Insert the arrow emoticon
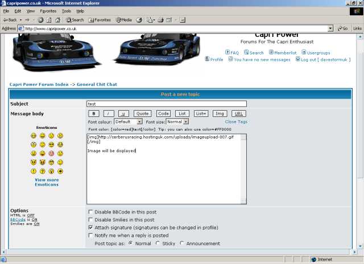 coord(60,171)
